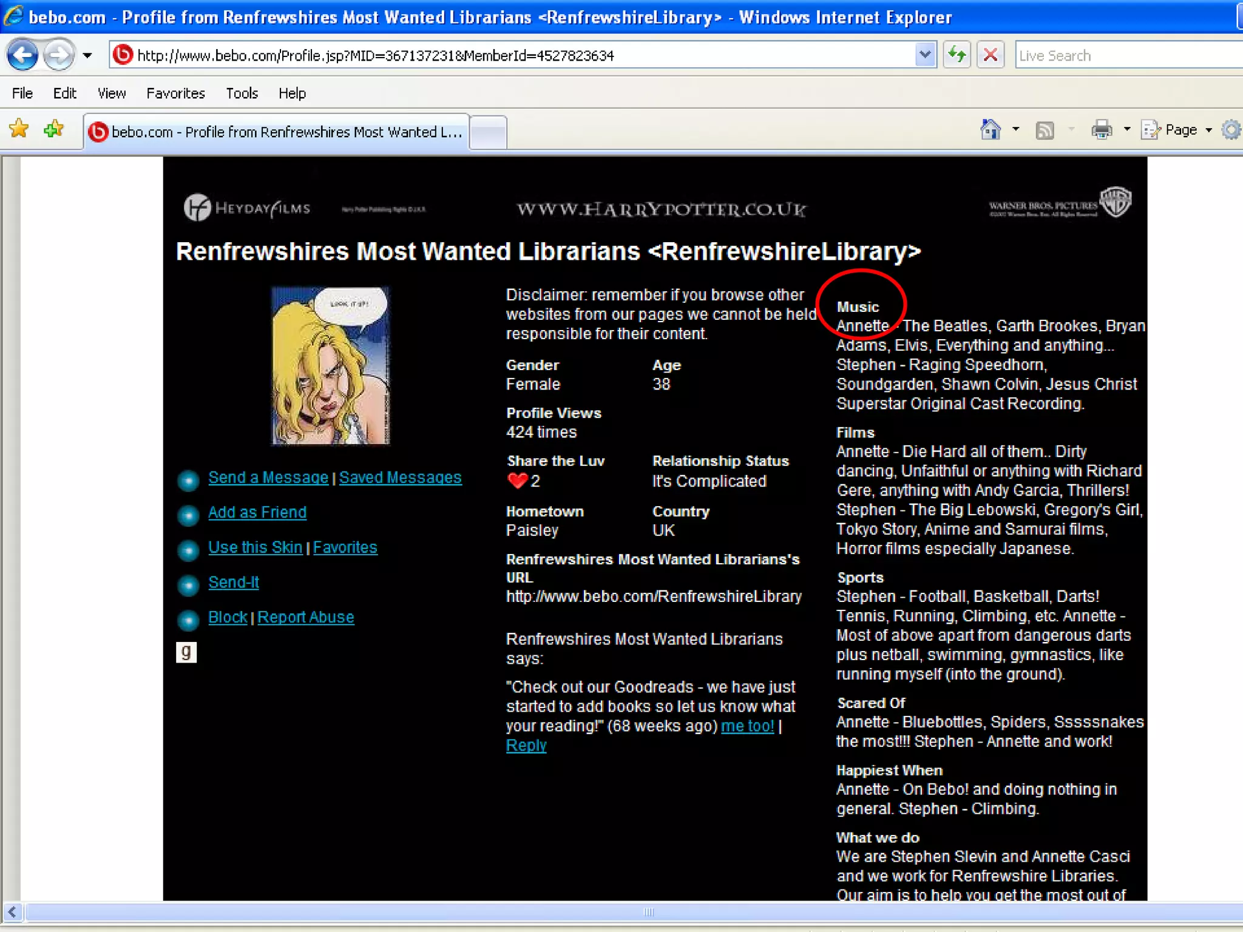
Task: Open Favorites Center star icon
Action: [x=19, y=129]
